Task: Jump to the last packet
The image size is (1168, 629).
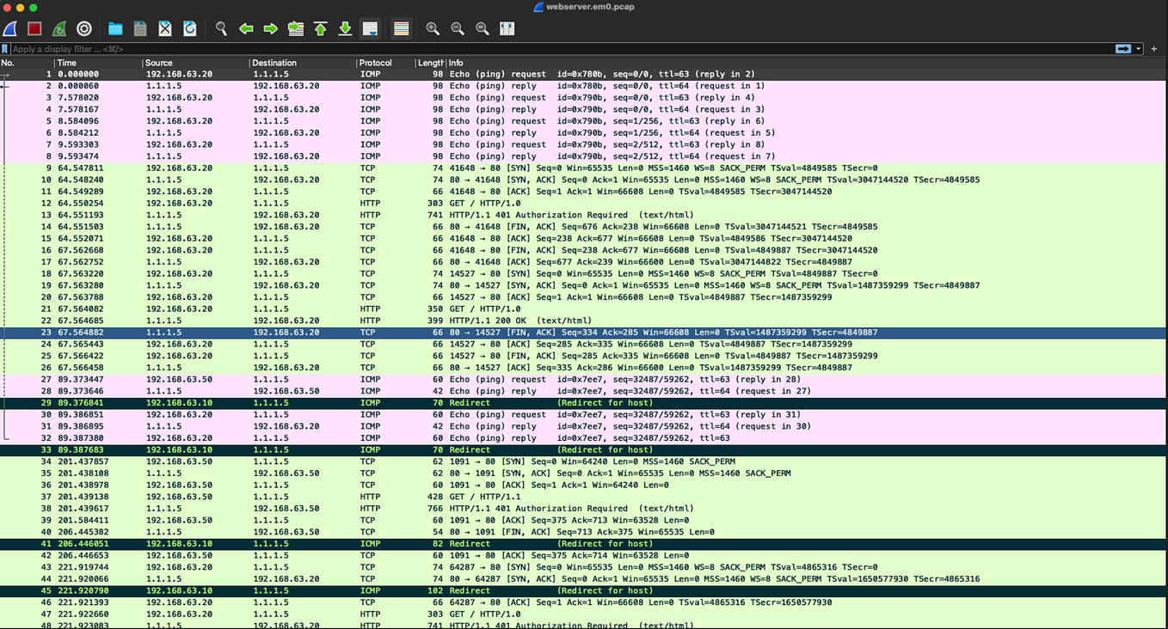Action: click(x=344, y=28)
